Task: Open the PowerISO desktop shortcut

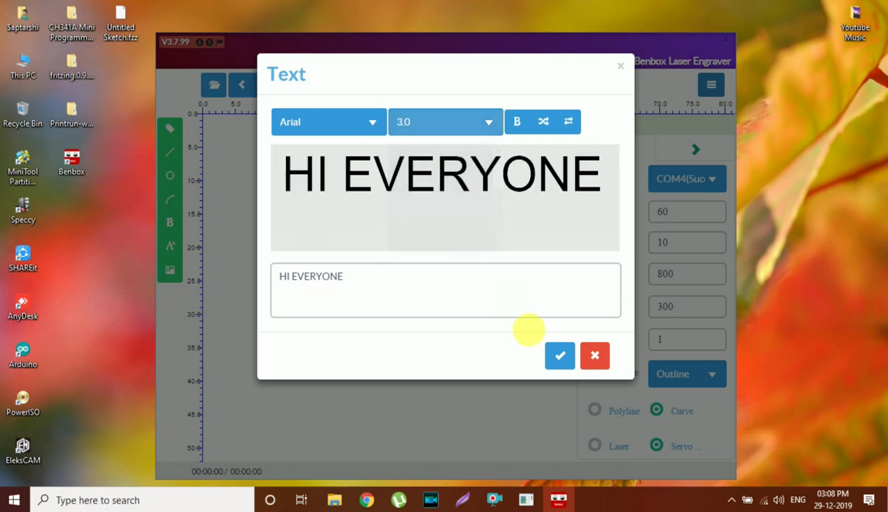Action: 23,403
